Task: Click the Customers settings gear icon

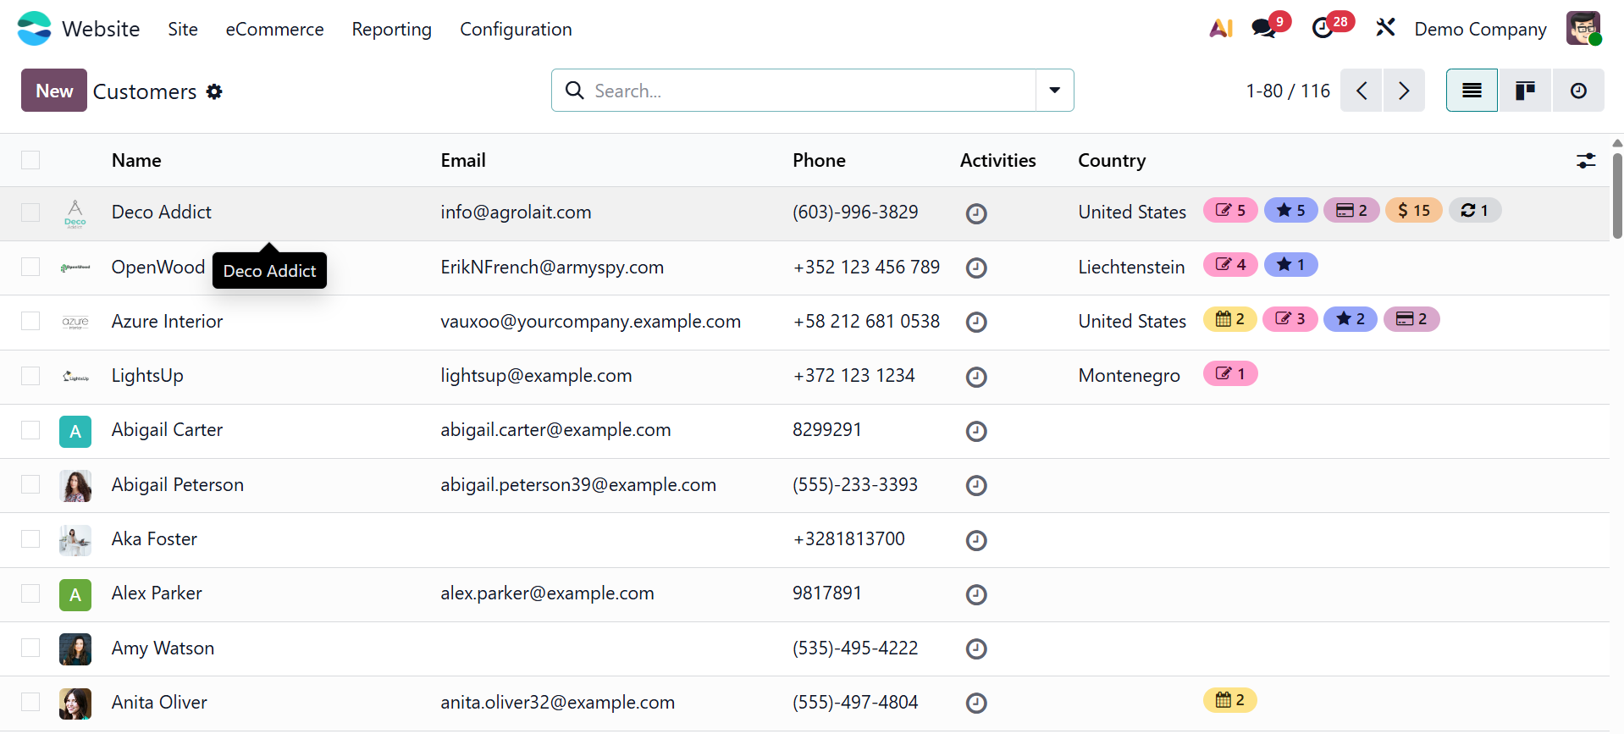Action: click(x=215, y=91)
